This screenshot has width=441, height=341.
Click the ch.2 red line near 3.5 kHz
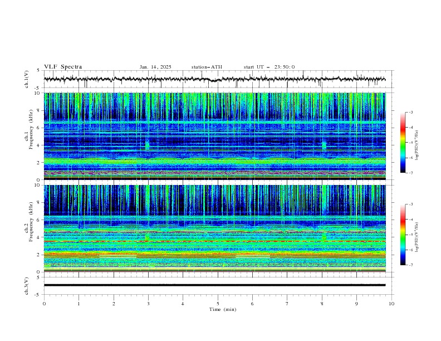pyautogui.click(x=214, y=241)
